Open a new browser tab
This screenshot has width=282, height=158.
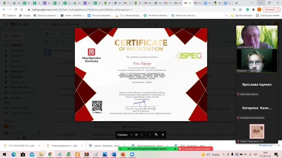pos(237,3)
